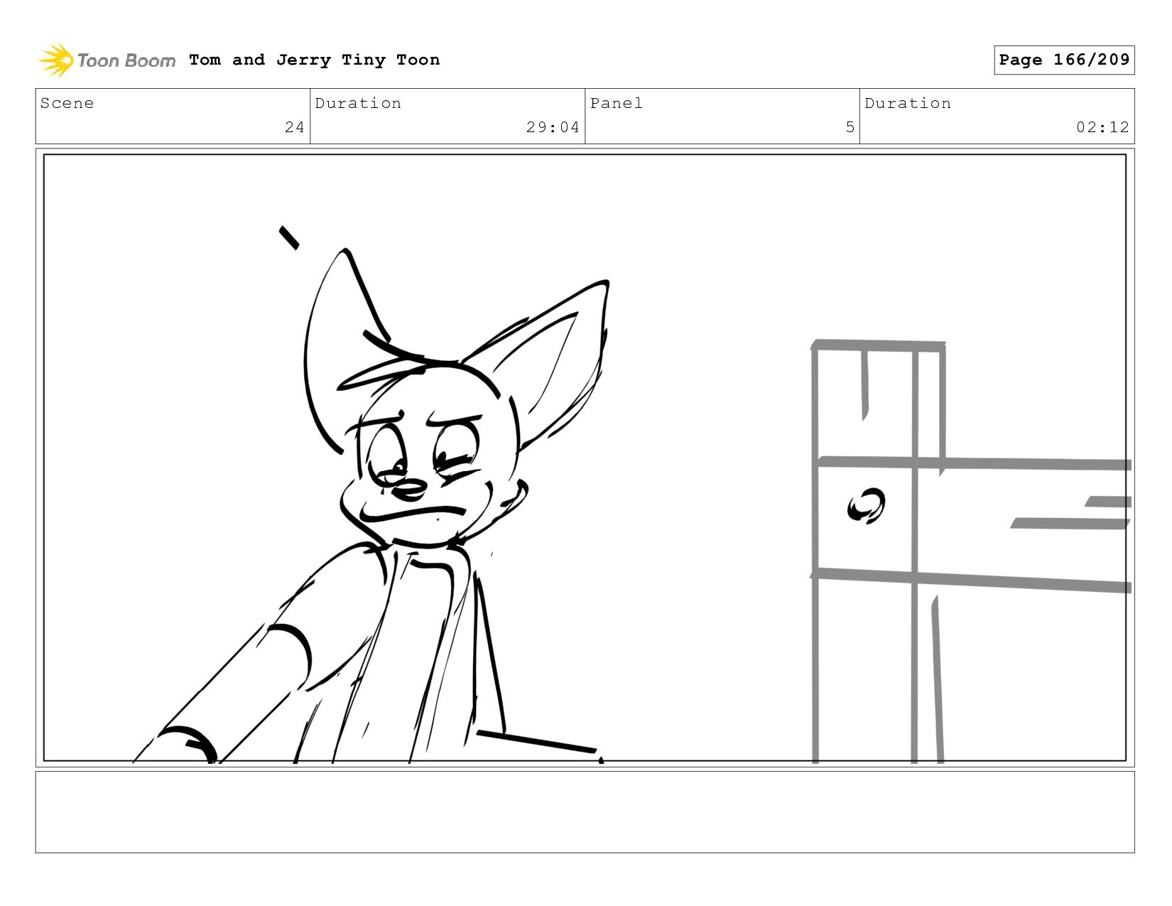
Task: Click the scene number '24'
Action: coord(295,127)
